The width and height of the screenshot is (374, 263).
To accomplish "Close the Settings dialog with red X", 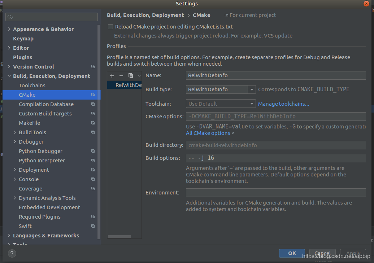I will pos(366,4).
